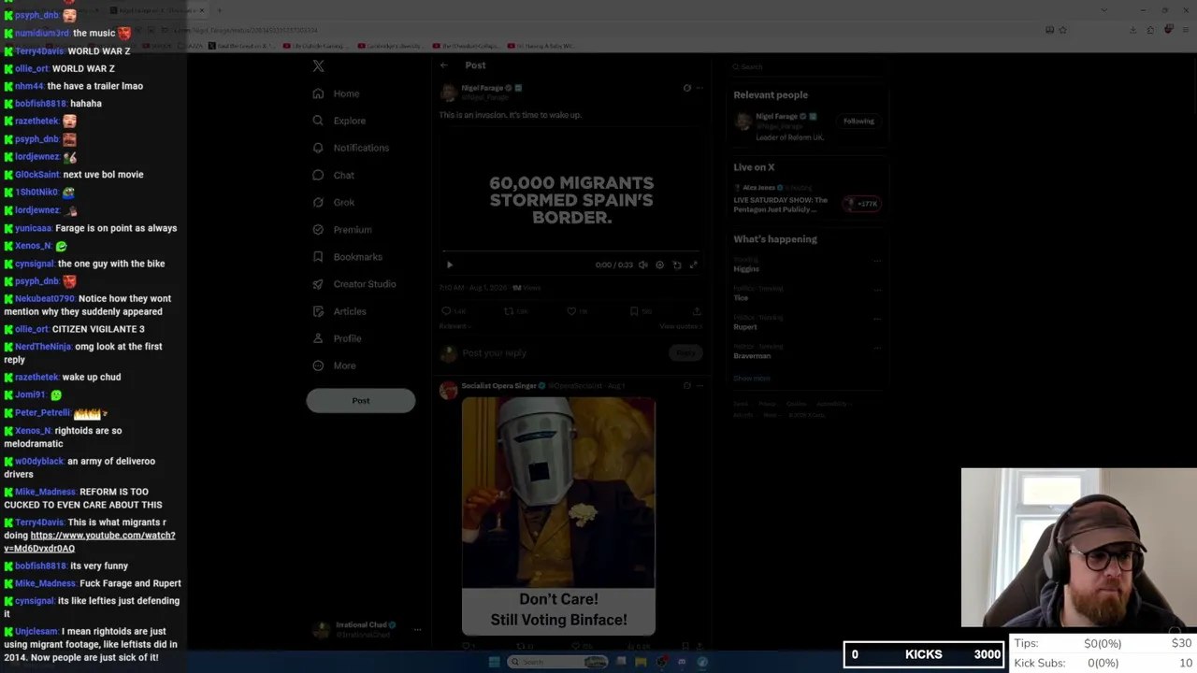Open File Explorer from the taskbar

click(x=641, y=662)
